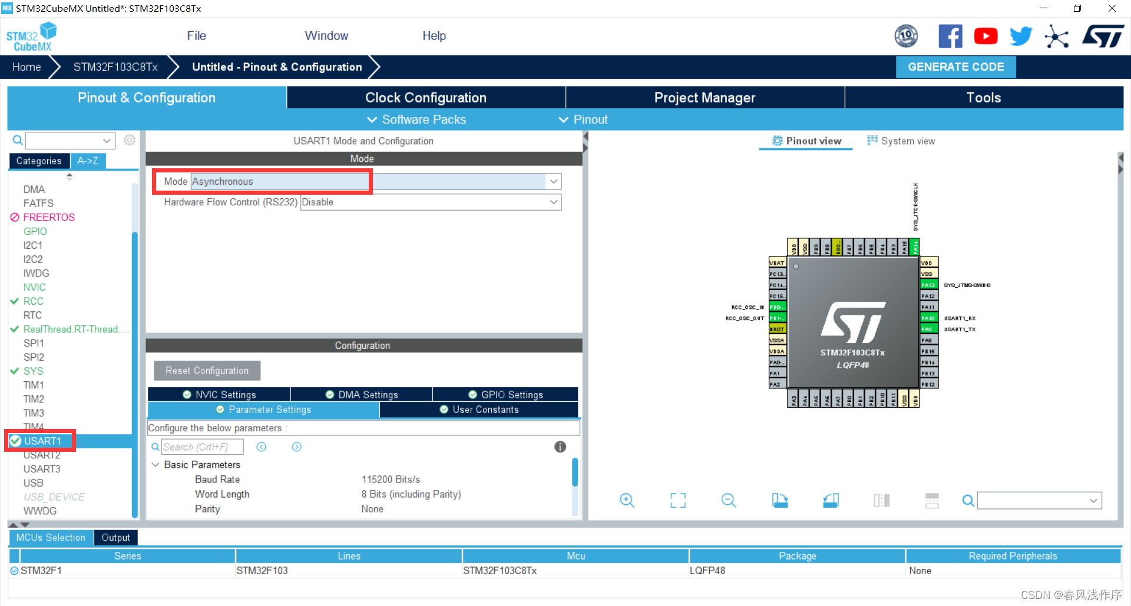The image size is (1131, 606).
Task: Click the STM32CubeMX logo
Action: tap(32, 36)
